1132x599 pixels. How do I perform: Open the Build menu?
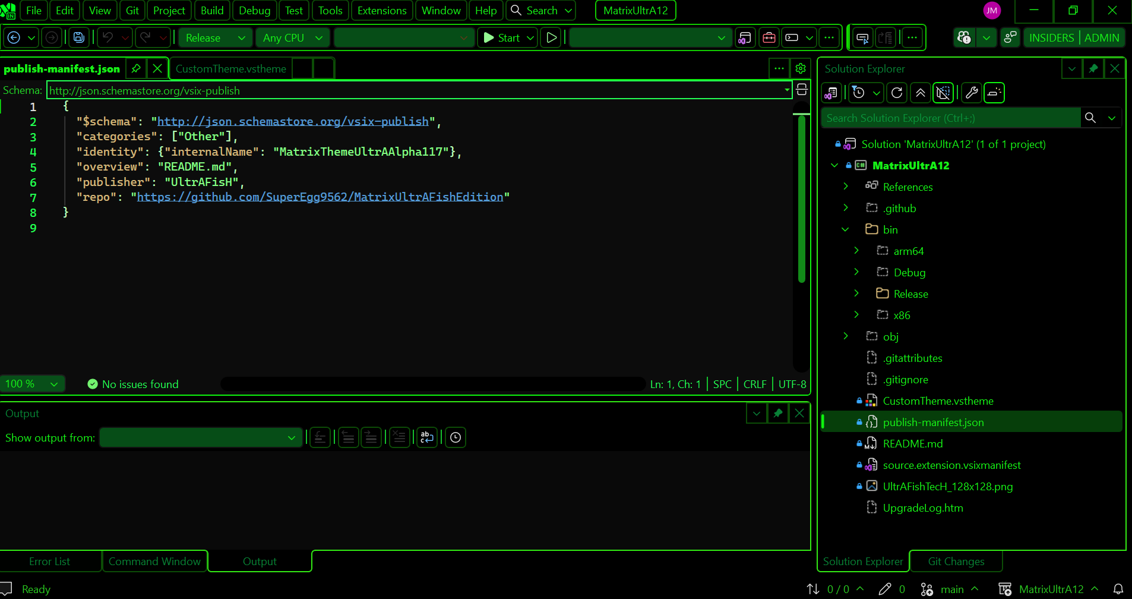pos(212,10)
